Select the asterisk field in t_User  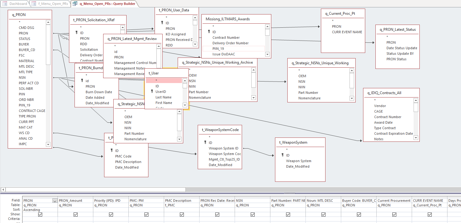(164, 81)
